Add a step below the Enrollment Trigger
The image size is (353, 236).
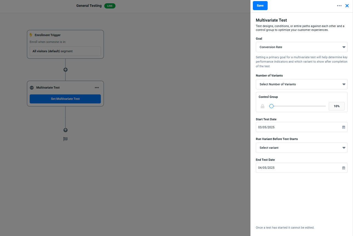click(x=65, y=70)
